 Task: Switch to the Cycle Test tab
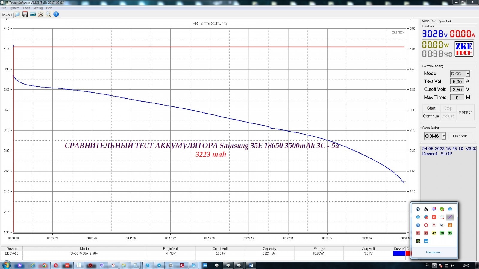pos(445,21)
